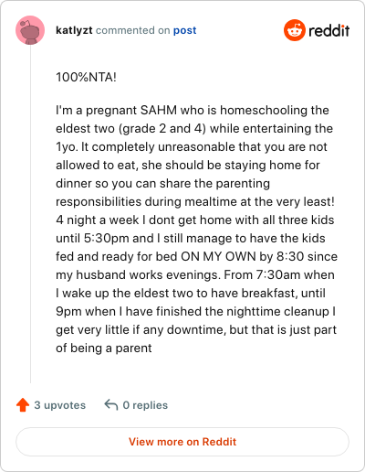Click the "of being a parent" closing line
Screen dimensions: 365x472
coord(104,348)
